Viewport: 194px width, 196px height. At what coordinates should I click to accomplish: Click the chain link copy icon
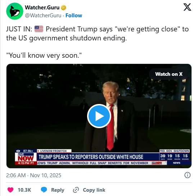76,190
